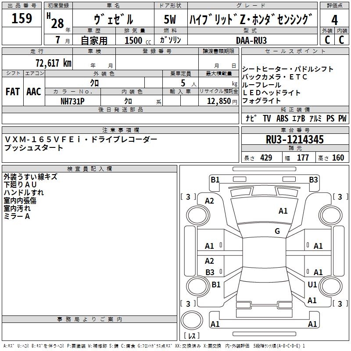Select プッシュスタート note line
The height and width of the screenshot is (351, 351).
34,148
